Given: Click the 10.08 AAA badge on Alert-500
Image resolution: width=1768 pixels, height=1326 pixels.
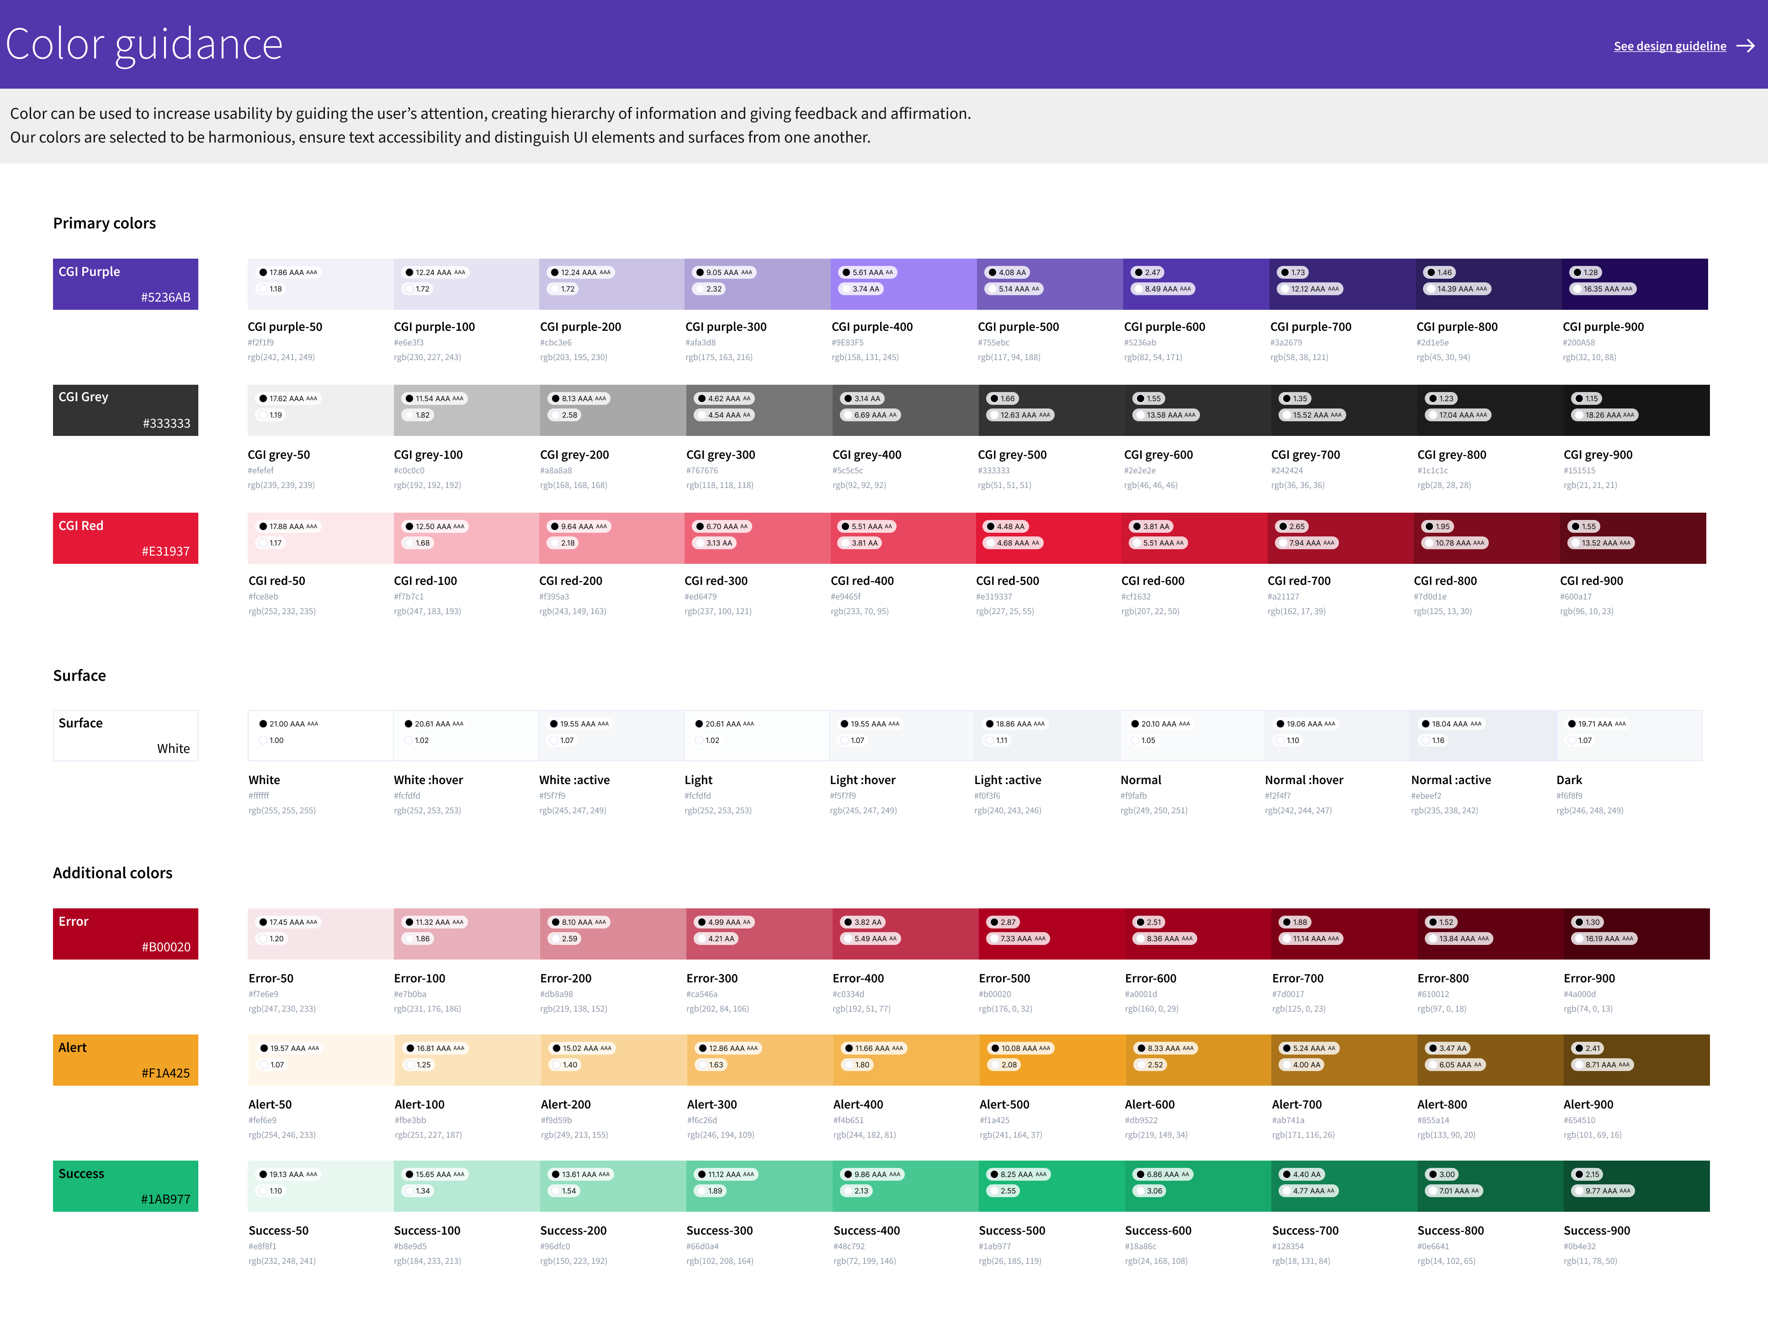Looking at the screenshot, I should 1021,1048.
